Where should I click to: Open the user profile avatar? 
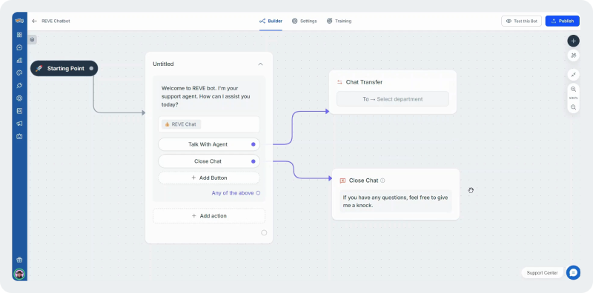point(19,274)
